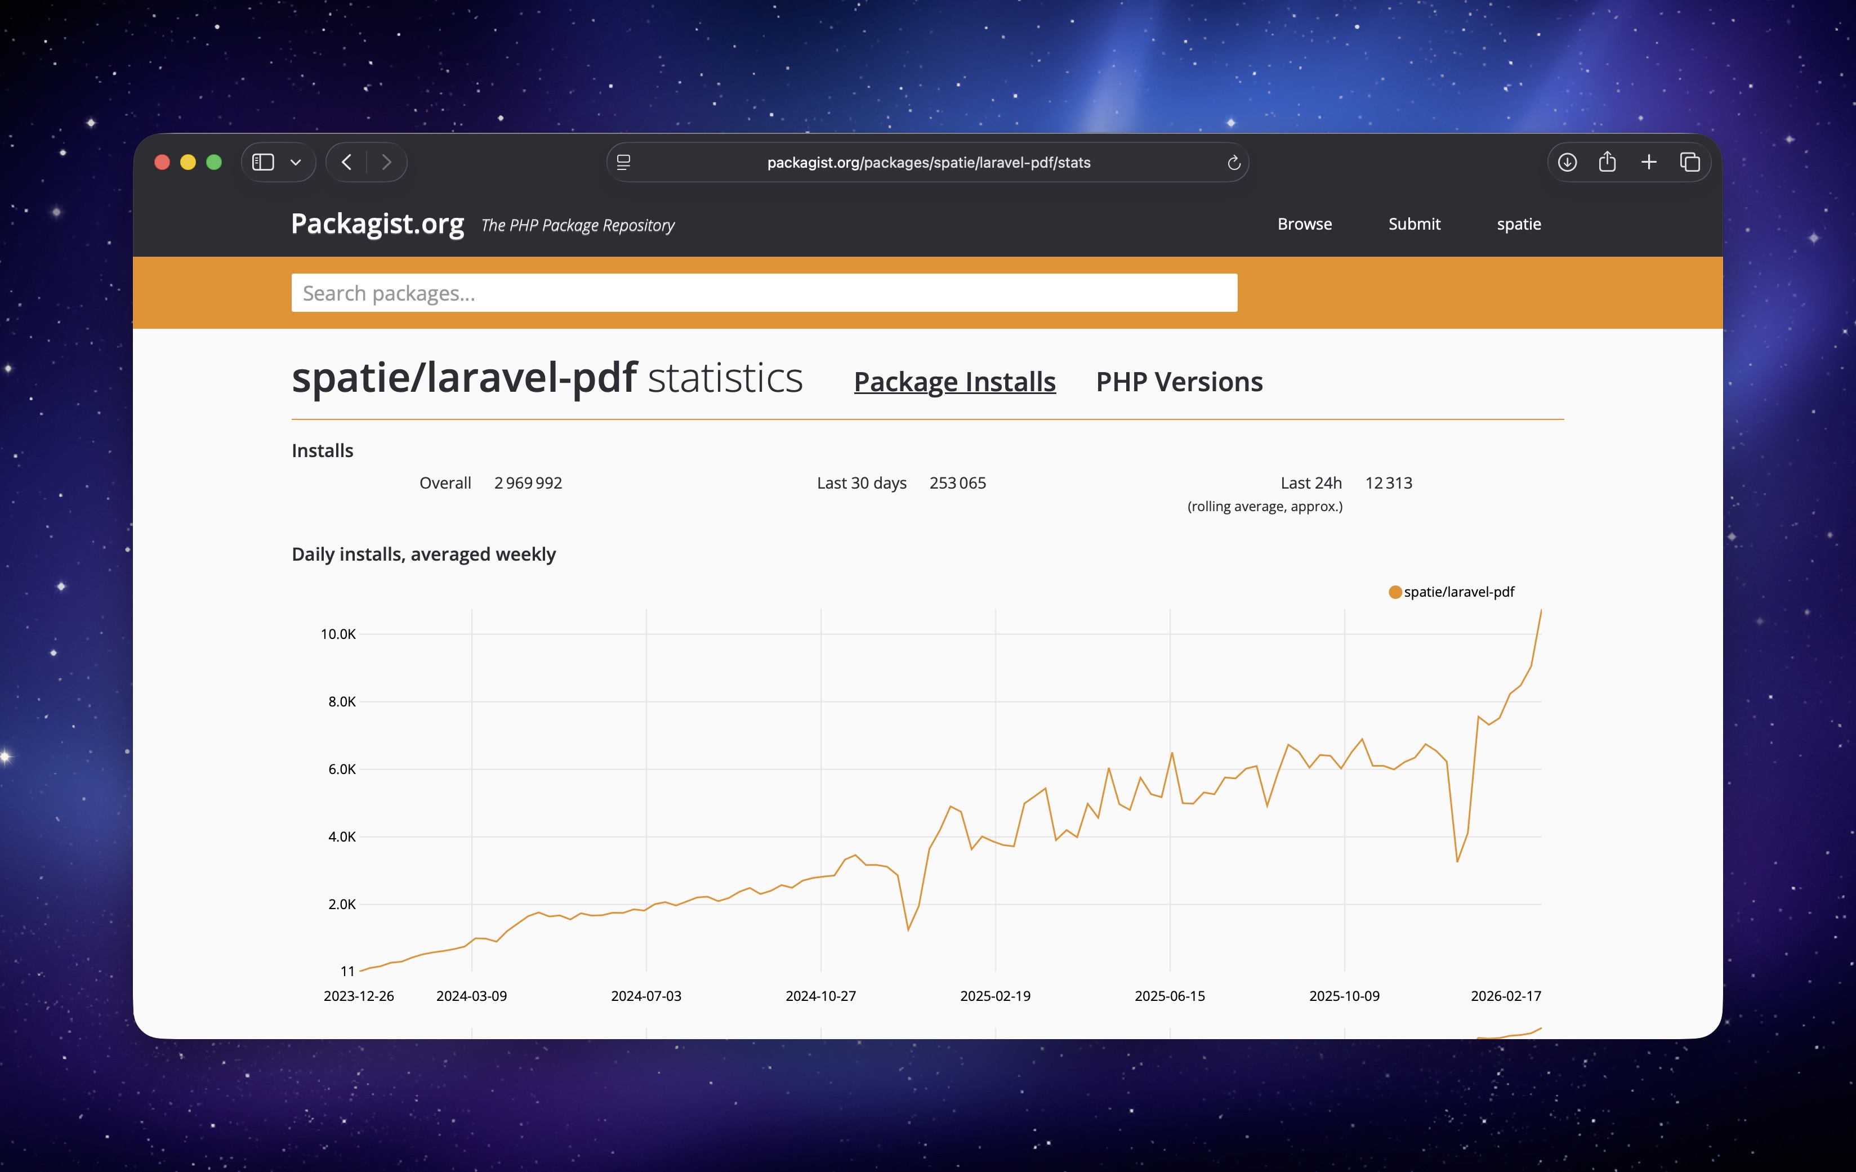Click the packagist.org URL address field
This screenshot has width=1856, height=1172.
click(x=928, y=163)
